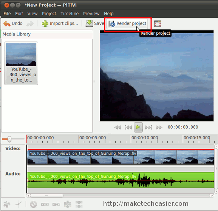The image size is (218, 211).
Task: Start playback with the green play button
Action: tap(138, 127)
